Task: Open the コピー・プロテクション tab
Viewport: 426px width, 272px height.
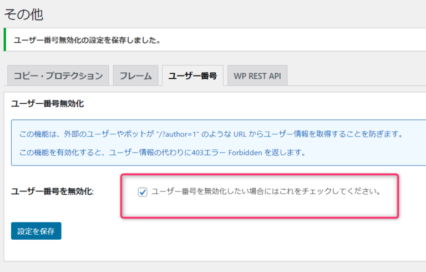Action: click(x=58, y=75)
